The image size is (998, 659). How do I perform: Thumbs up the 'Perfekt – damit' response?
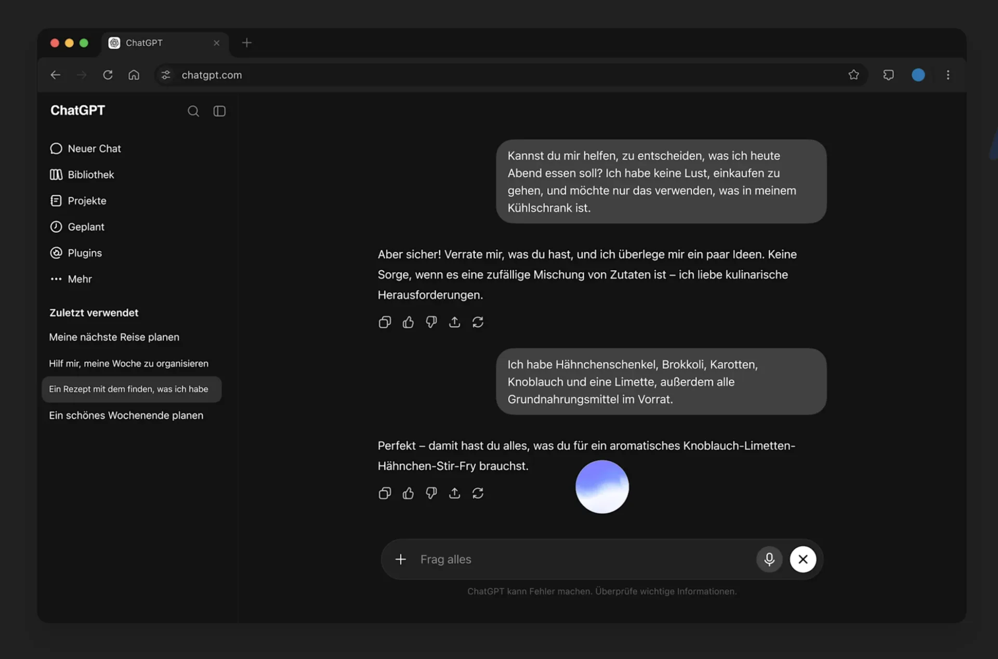click(x=408, y=493)
